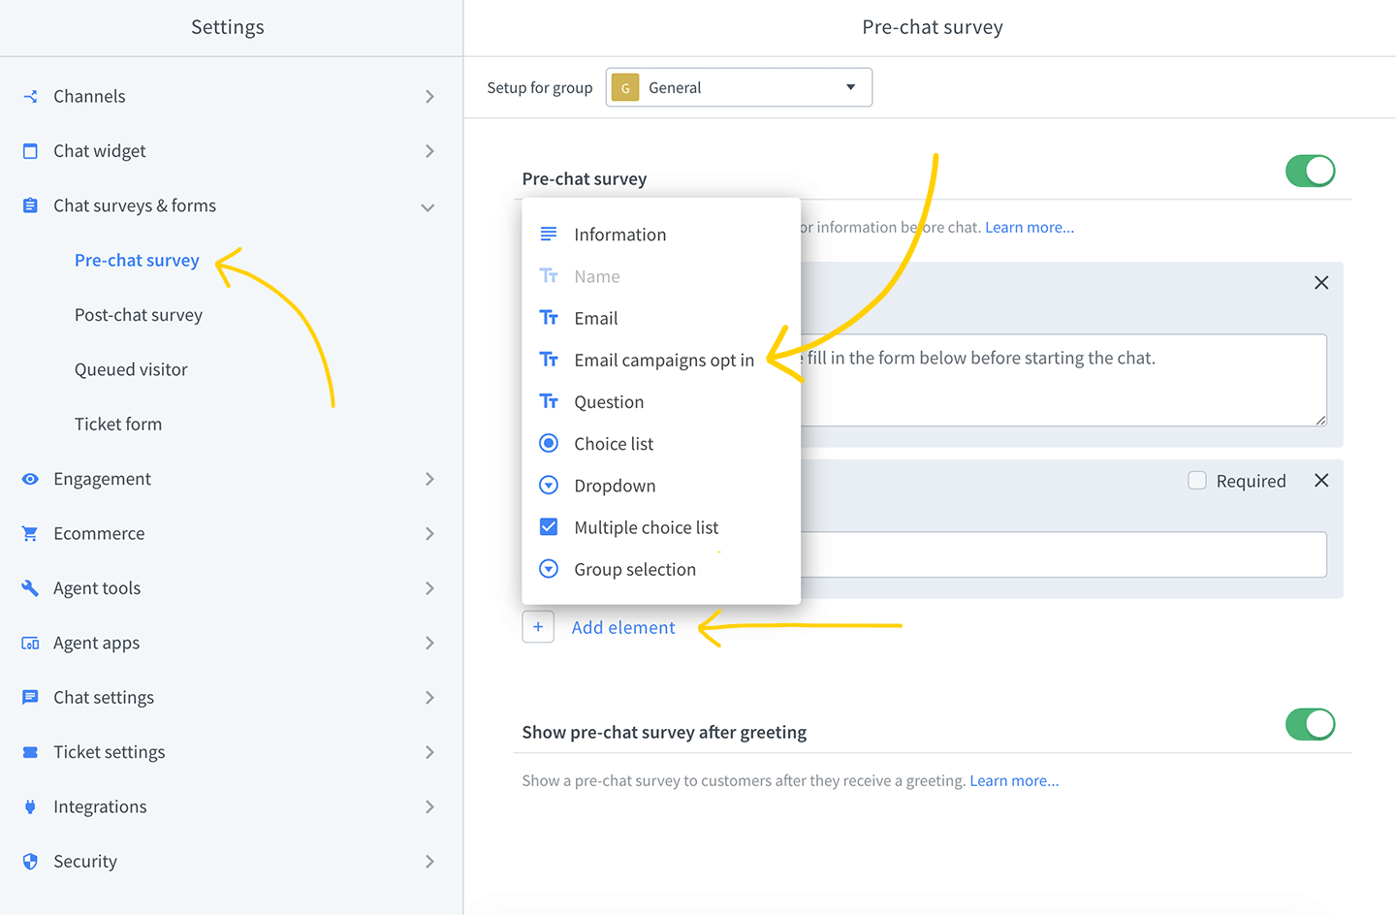Expand the Chat settings section chevron
Screen dimensions: 1396x915
[x=429, y=697]
